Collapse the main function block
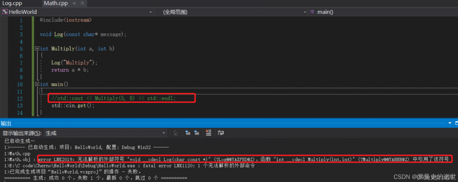458x182 pixels. pos(37,84)
